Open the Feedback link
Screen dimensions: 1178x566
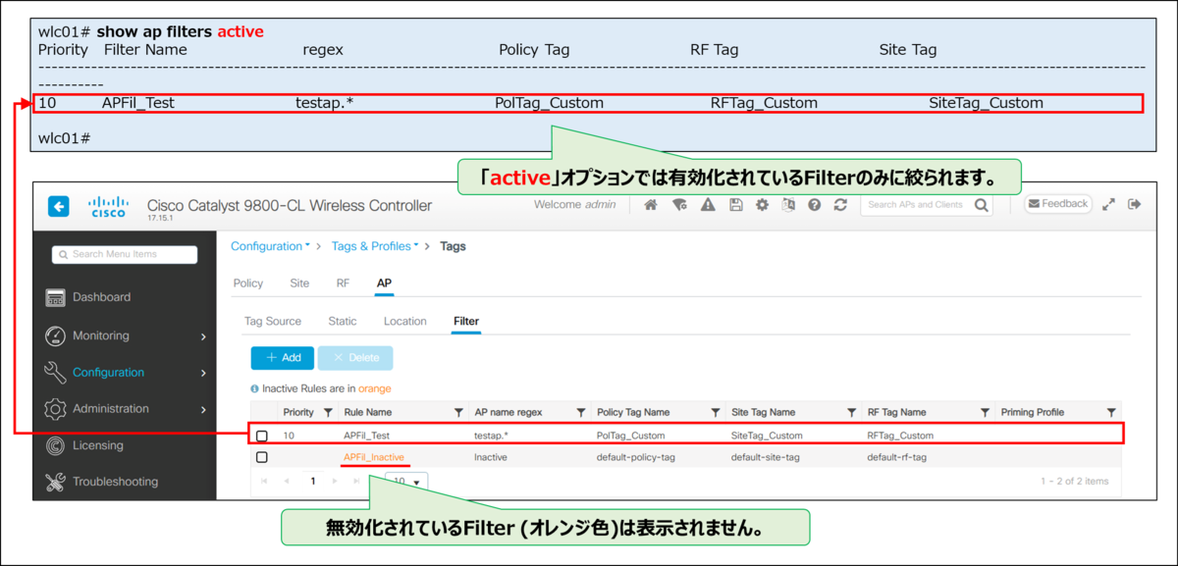(x=1057, y=203)
